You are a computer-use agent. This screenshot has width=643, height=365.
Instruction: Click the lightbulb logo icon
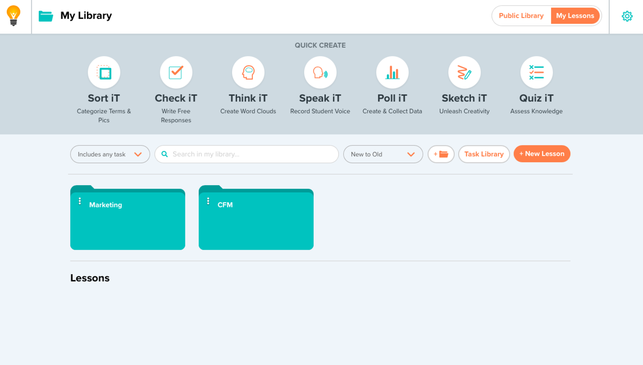click(x=14, y=16)
